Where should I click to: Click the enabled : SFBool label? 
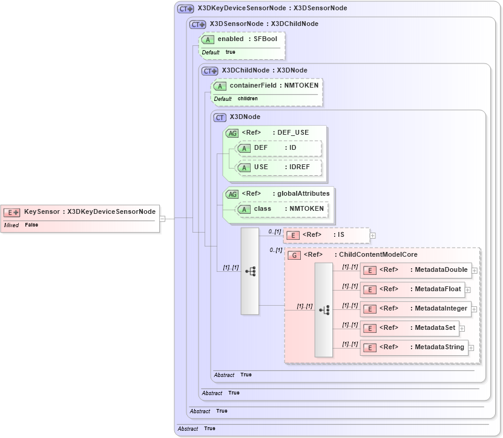click(x=248, y=39)
